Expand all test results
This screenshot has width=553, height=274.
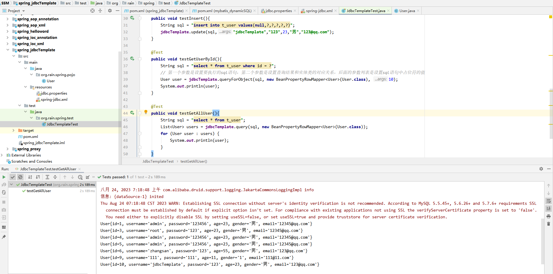click(47, 177)
